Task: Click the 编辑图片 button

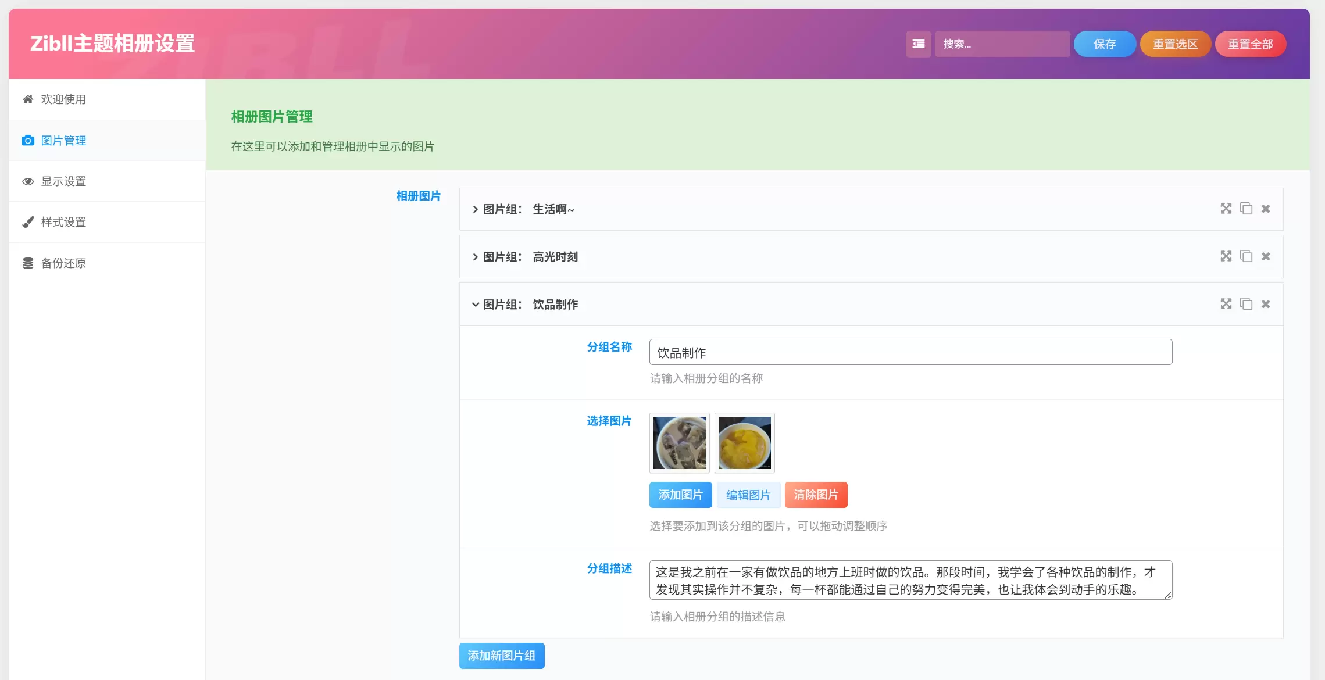Action: pyautogui.click(x=748, y=495)
